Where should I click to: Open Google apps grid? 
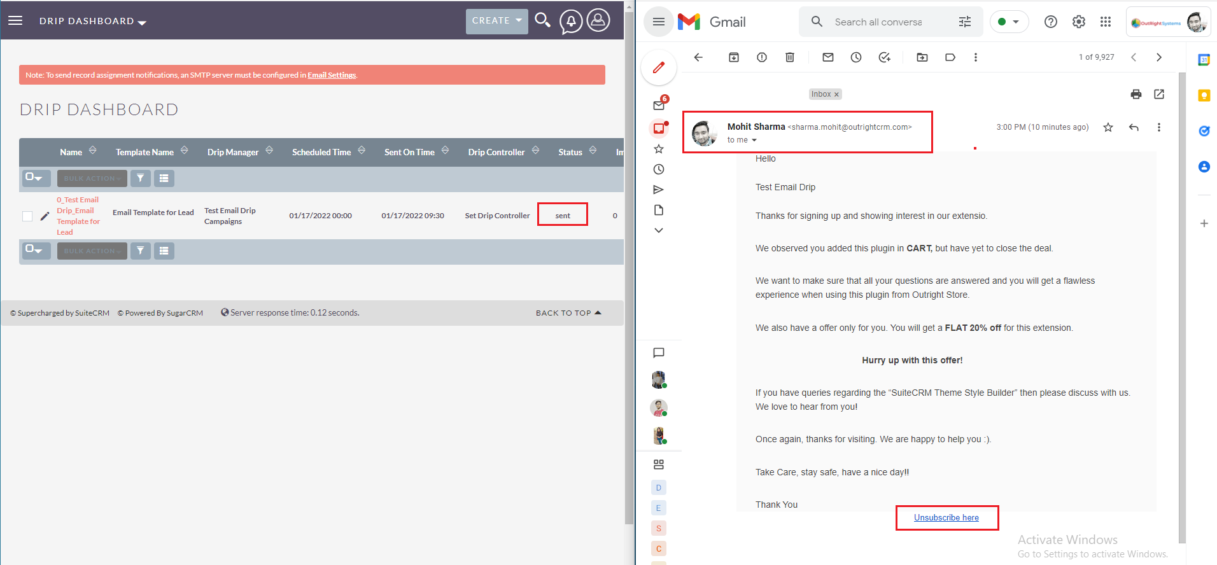(1106, 22)
